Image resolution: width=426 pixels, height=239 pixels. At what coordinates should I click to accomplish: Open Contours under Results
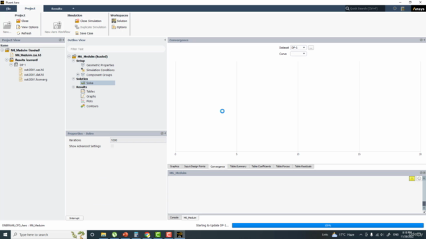pyautogui.click(x=92, y=106)
